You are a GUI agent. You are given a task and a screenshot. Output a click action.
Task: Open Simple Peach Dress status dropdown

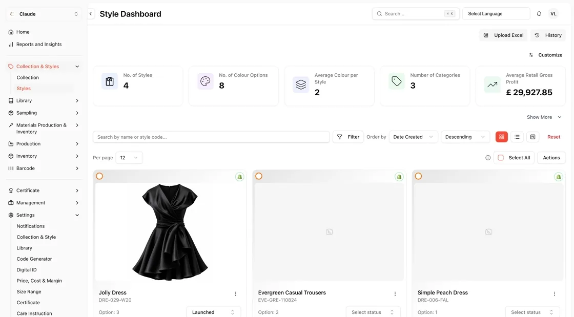point(532,312)
